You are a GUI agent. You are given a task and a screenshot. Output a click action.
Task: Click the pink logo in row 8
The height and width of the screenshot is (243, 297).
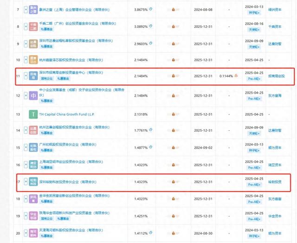click(33, 26)
